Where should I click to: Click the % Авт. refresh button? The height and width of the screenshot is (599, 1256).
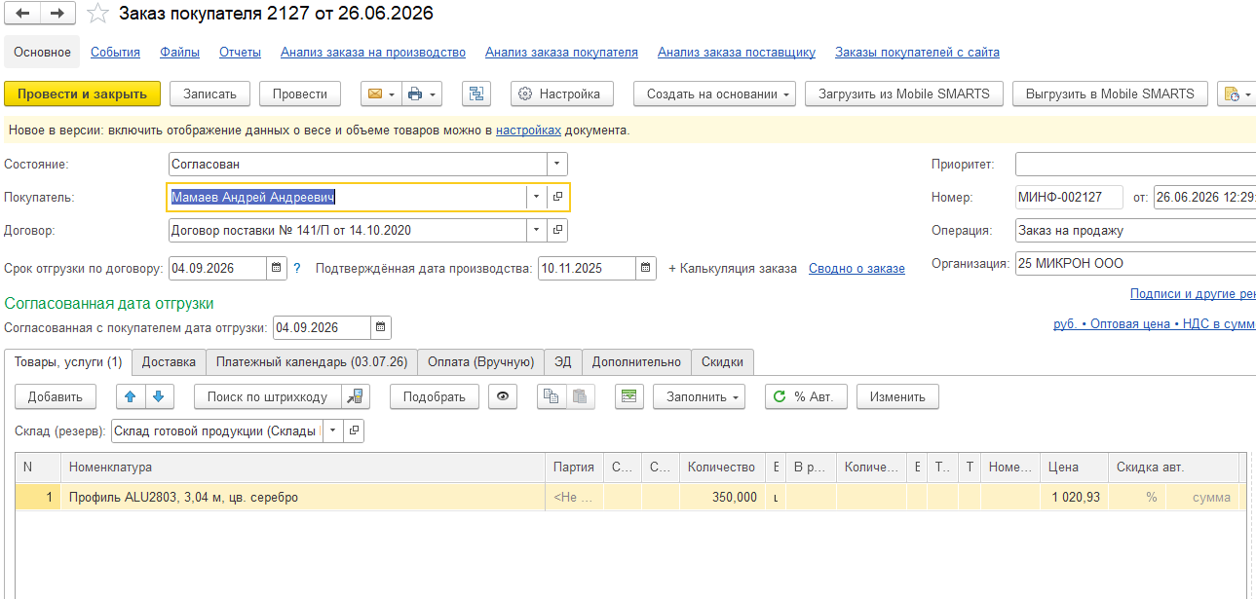(806, 396)
